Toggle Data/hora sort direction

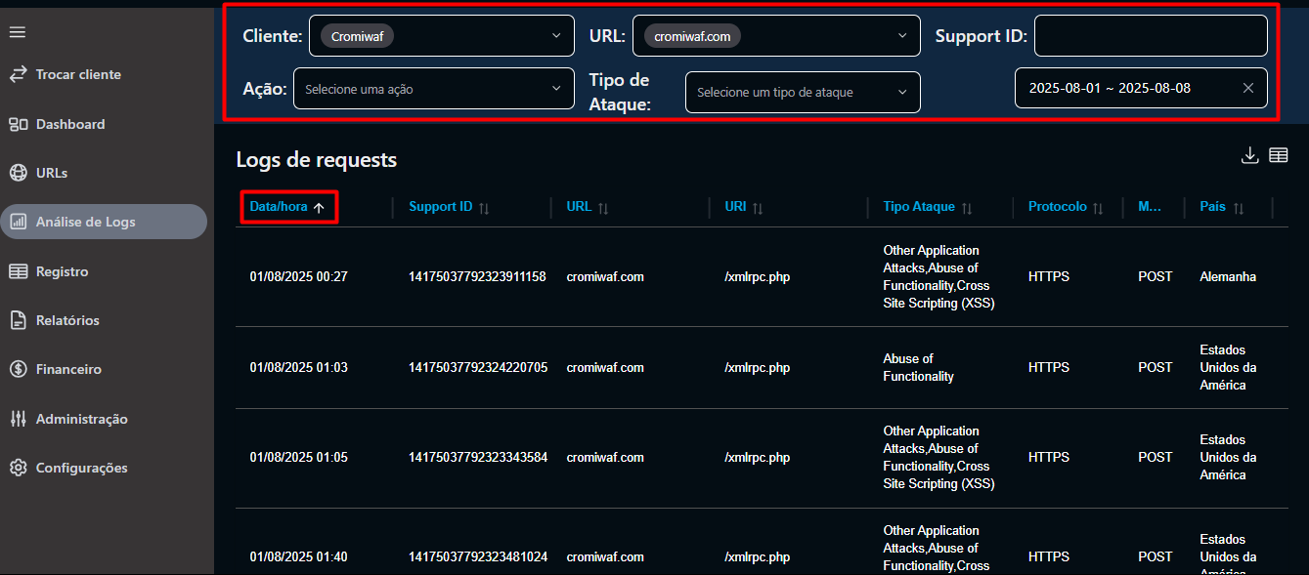(x=319, y=208)
